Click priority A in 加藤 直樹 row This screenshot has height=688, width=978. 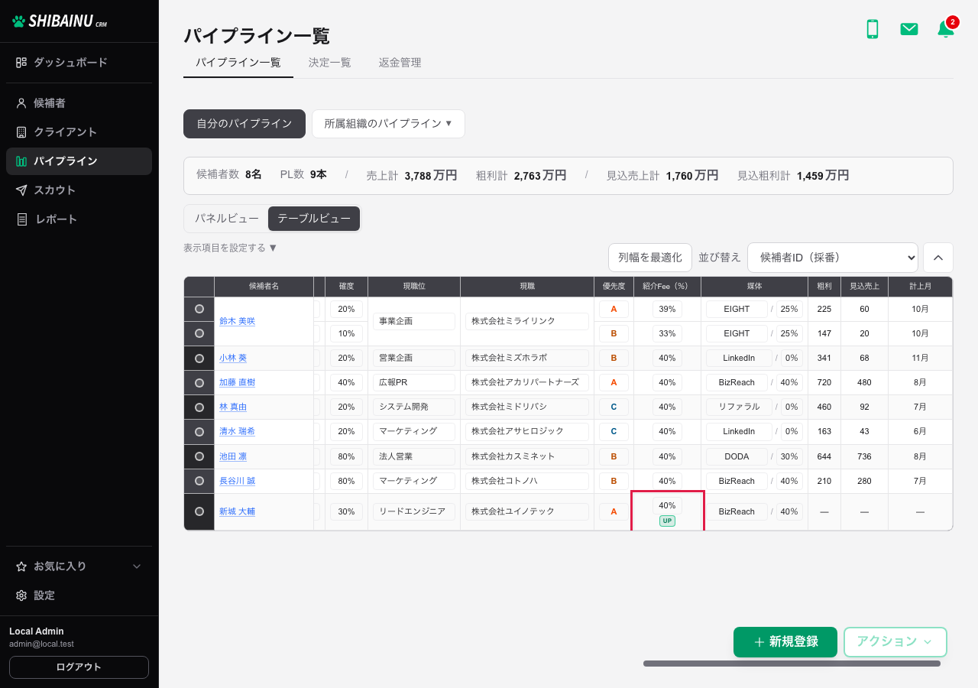[614, 382]
